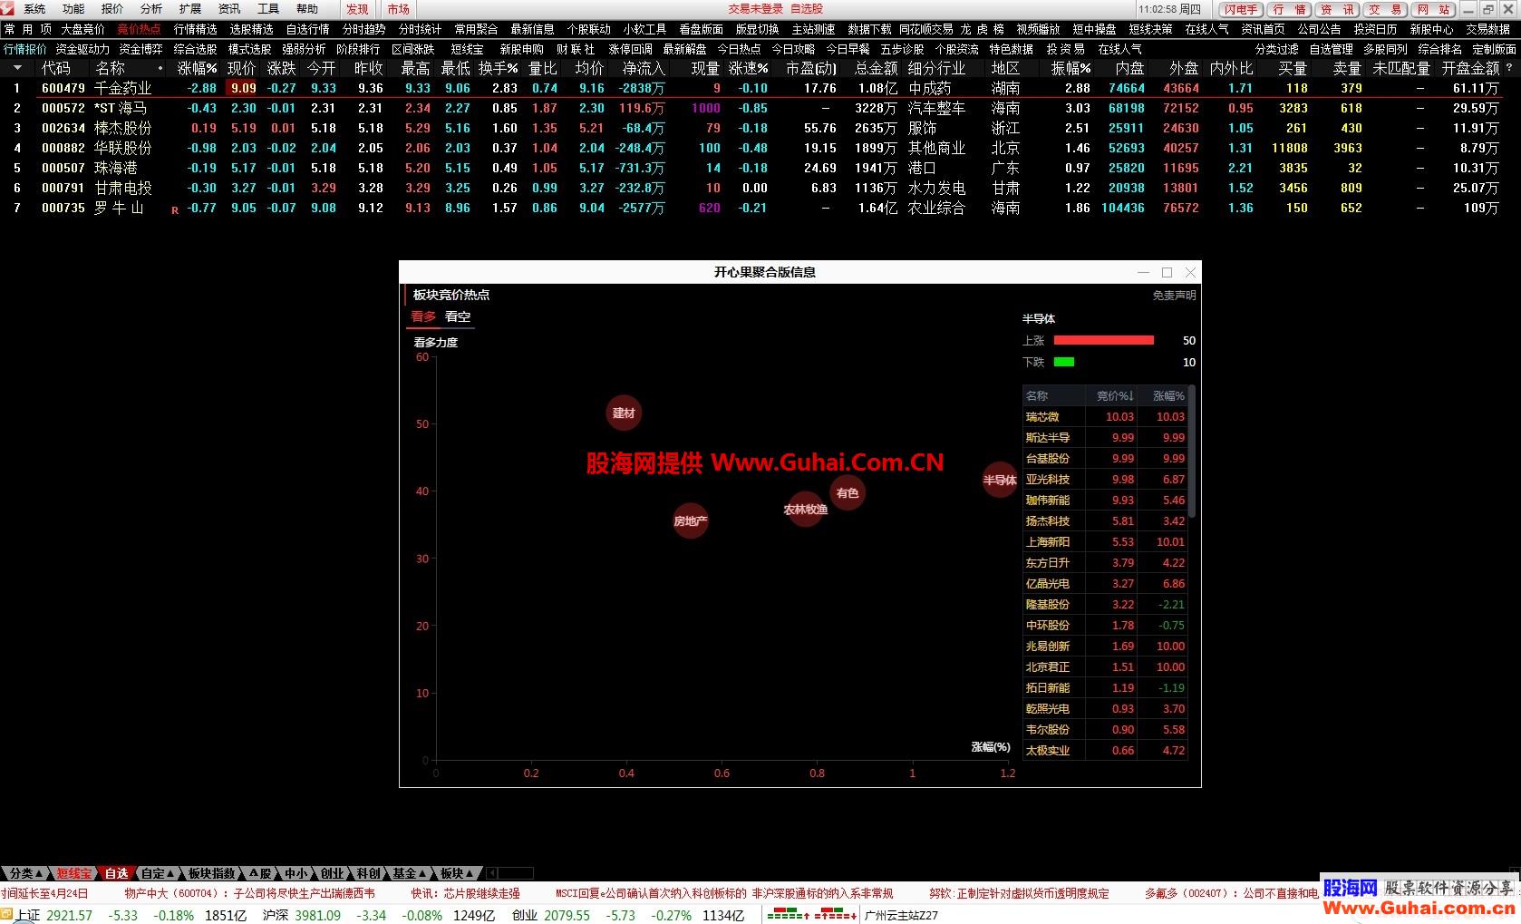
Task: Open the 报价 menu
Action: 112,9
